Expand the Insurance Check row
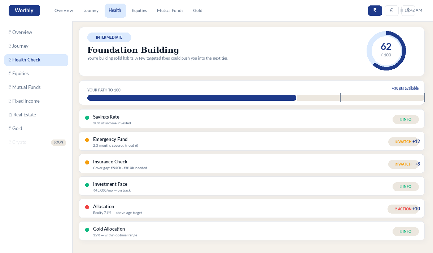The image size is (433, 253). pyautogui.click(x=216, y=164)
